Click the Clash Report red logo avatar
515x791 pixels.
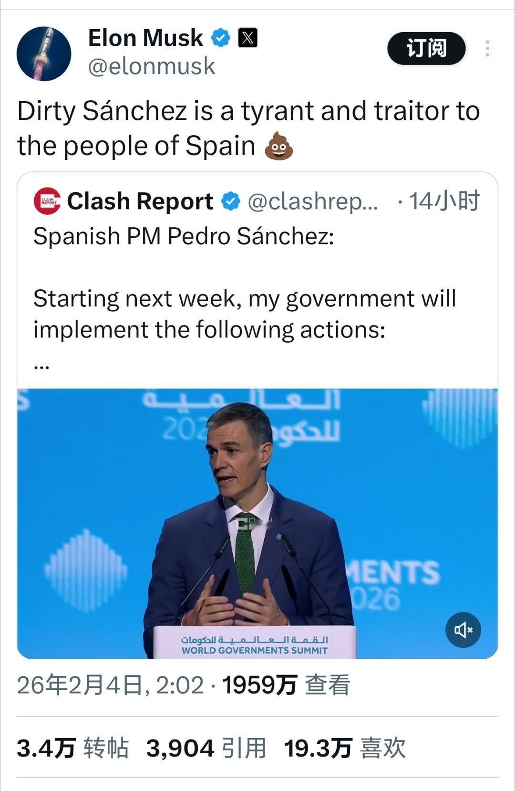coord(47,201)
